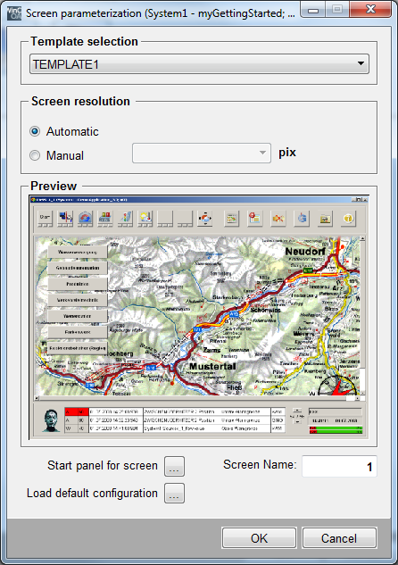Image resolution: width=398 pixels, height=565 pixels.
Task: Click the Cancel button
Action: (x=339, y=538)
